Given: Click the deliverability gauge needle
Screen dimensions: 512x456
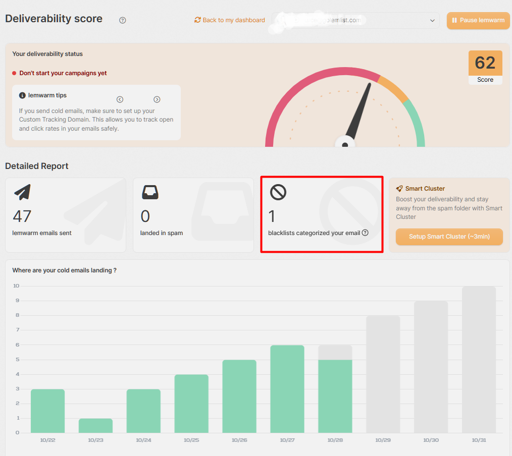Looking at the screenshot, I should coord(362,111).
